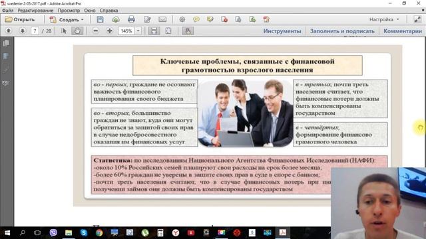This screenshot has width=426, height=239.
Task: Open Task View on the taskbar
Action: click(x=37, y=233)
